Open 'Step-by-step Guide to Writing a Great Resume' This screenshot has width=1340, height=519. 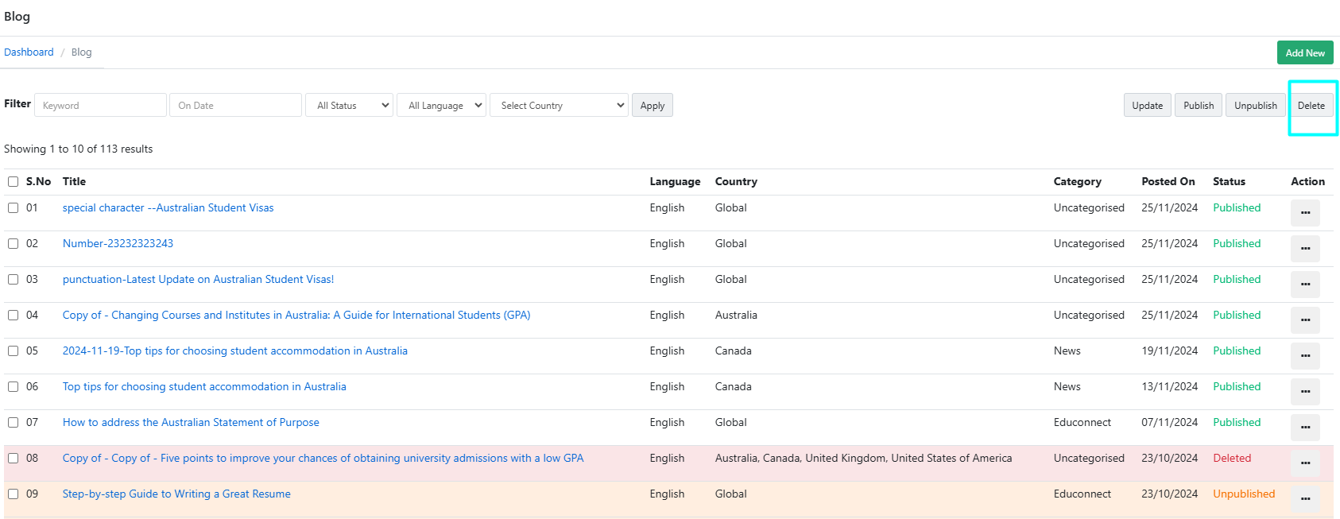click(176, 494)
